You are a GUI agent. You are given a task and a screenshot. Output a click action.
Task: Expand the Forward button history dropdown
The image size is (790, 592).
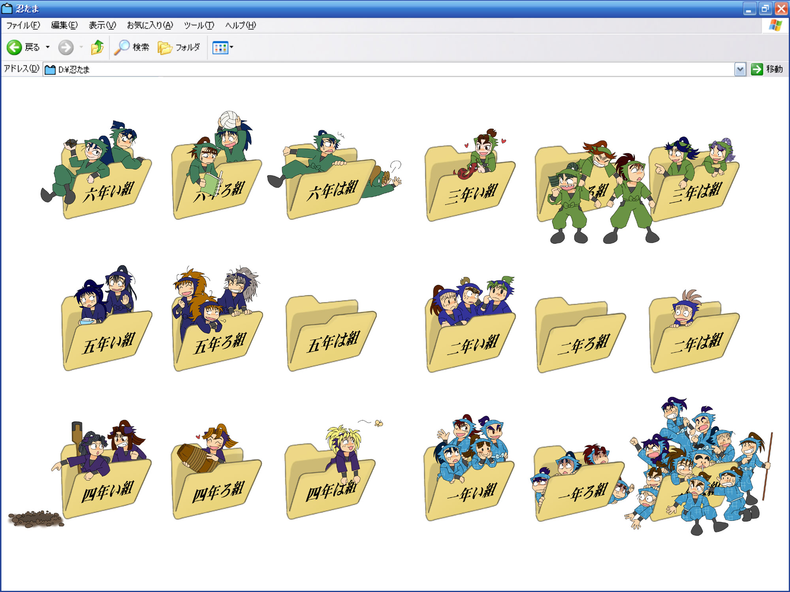pos(81,47)
